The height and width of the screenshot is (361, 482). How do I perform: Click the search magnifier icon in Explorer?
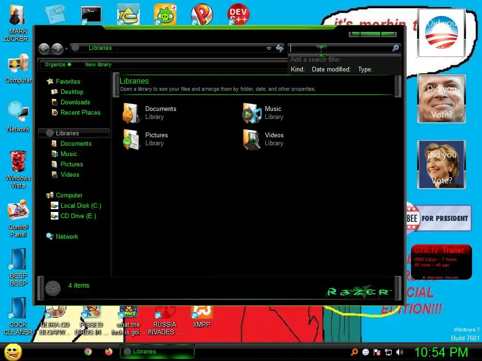[395, 48]
